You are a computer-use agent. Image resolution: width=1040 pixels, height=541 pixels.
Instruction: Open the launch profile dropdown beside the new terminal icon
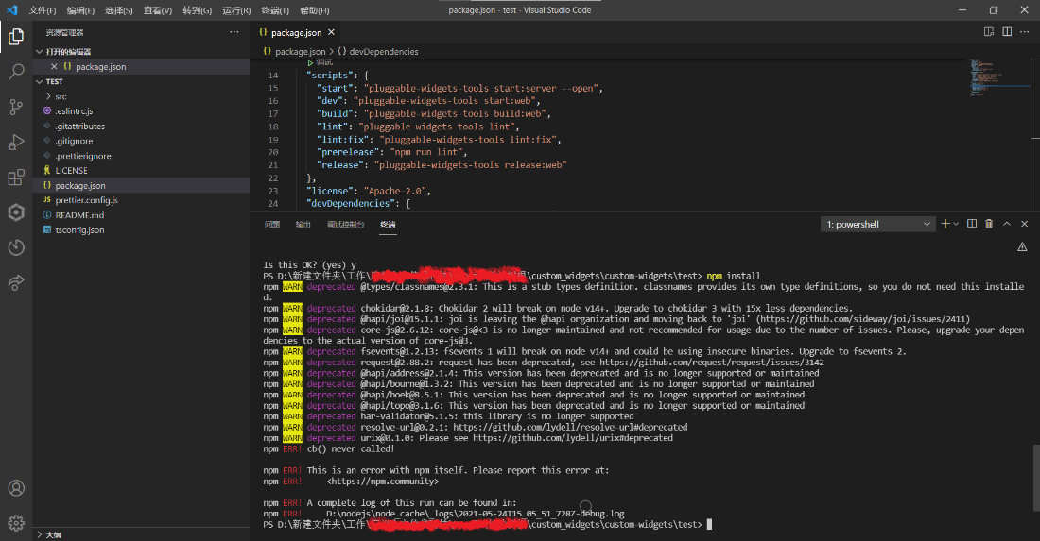point(956,224)
